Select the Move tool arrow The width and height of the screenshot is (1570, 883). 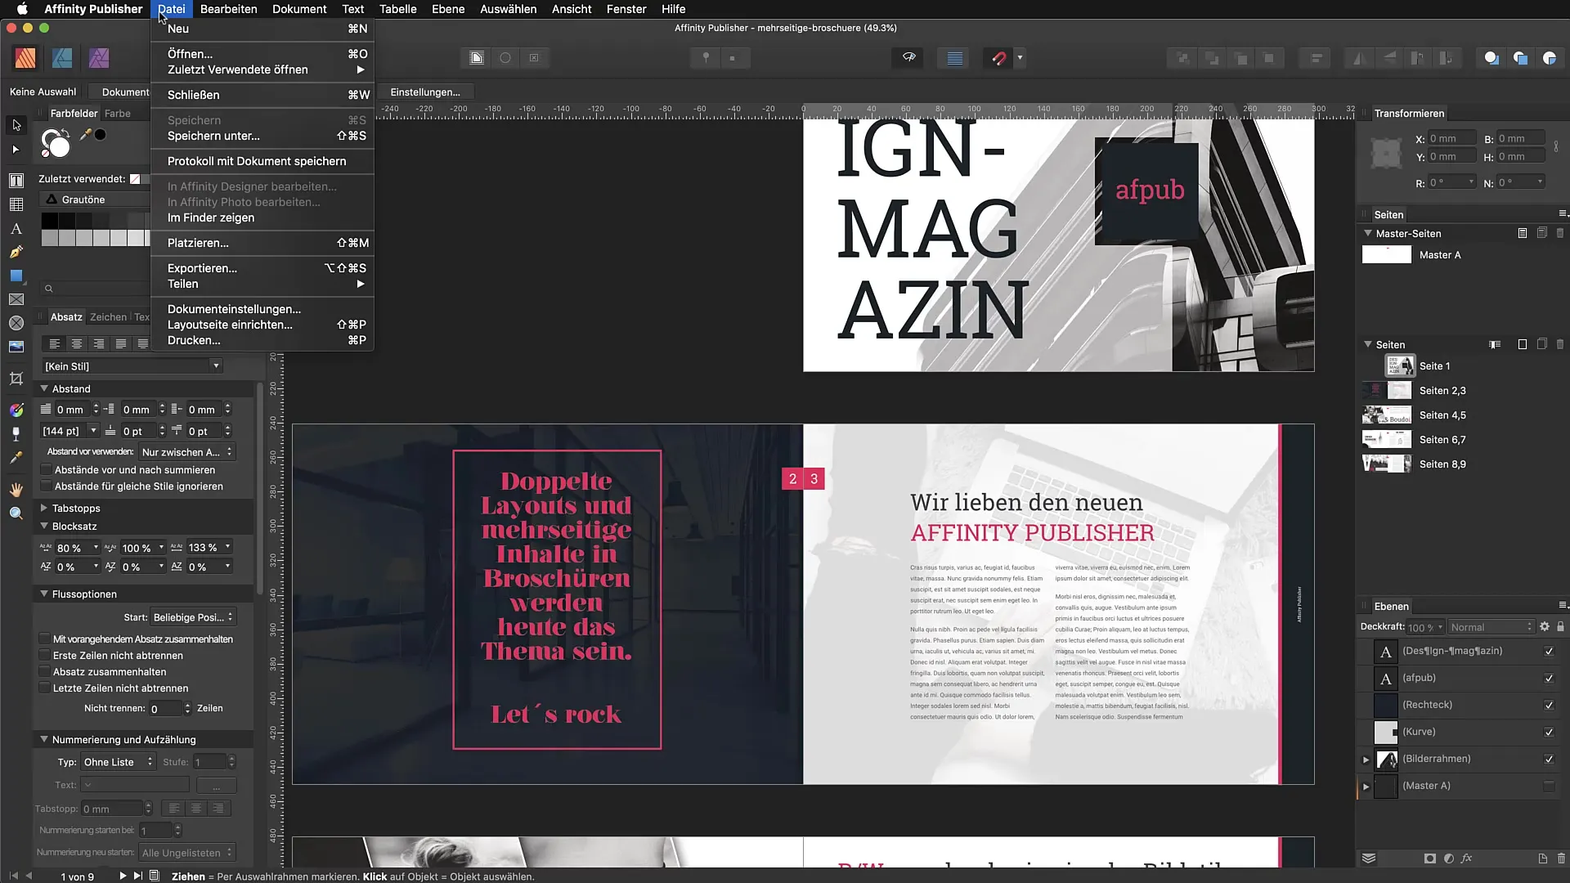click(16, 125)
